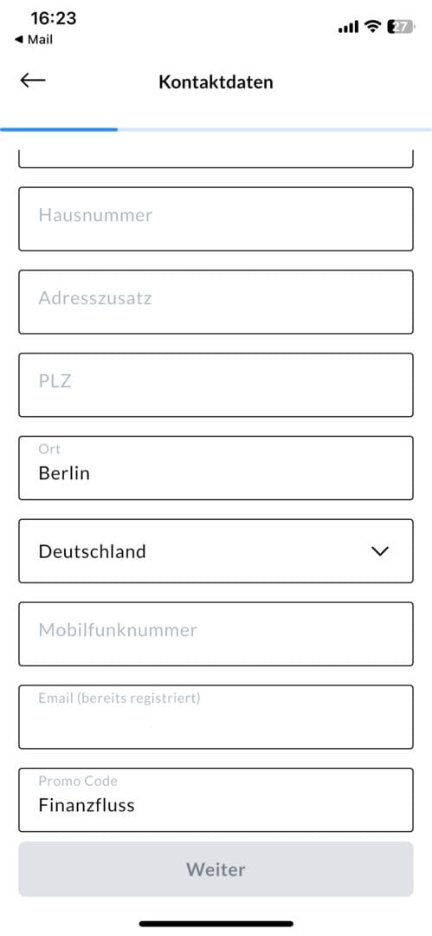Tap the cellular signal strength icon

click(x=348, y=26)
